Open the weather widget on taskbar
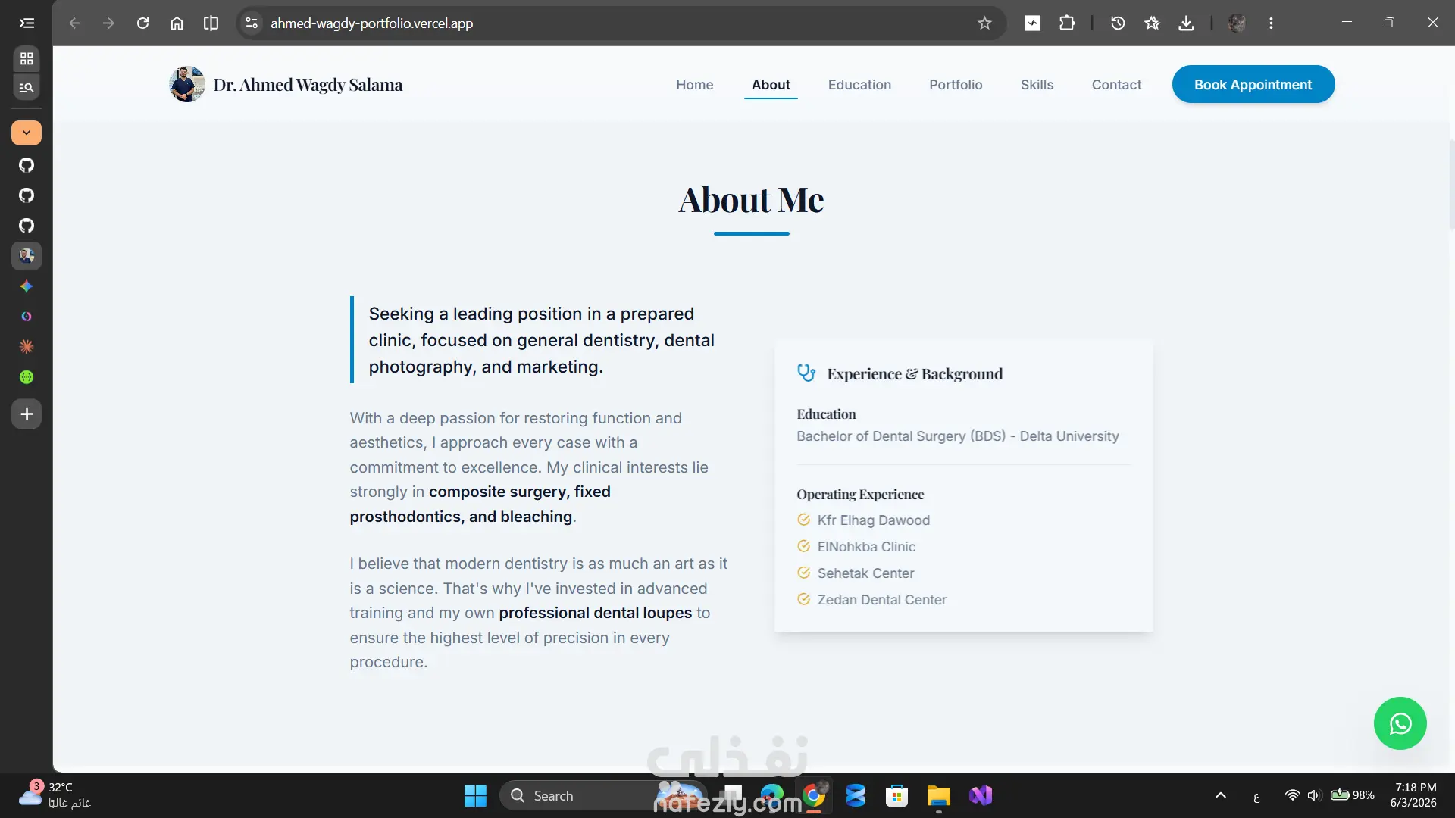The image size is (1455, 818). (x=55, y=795)
